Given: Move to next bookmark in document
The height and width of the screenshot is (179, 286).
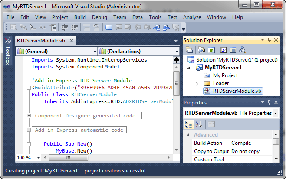Looking at the screenshot, I should 166,27.
